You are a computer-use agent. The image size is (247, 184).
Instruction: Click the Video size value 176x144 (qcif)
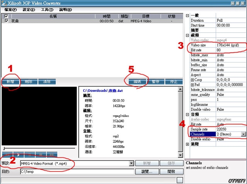point(231,45)
